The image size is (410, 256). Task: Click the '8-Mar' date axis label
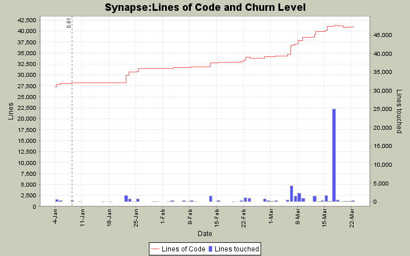pos(298,217)
